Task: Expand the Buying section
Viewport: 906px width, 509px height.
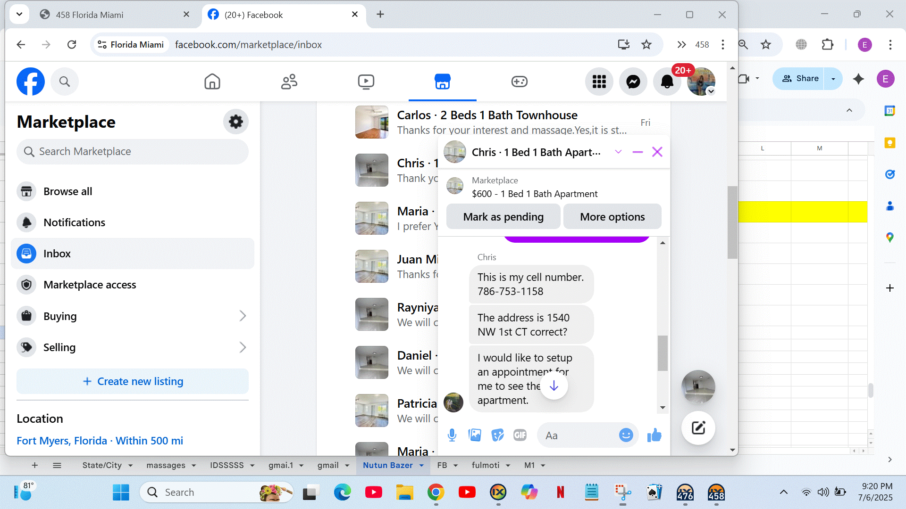Action: coord(243,316)
